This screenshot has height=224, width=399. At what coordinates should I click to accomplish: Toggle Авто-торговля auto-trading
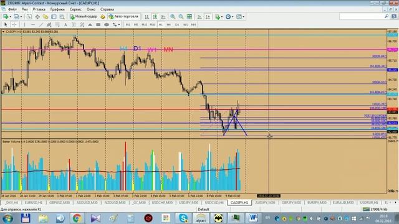point(123,17)
